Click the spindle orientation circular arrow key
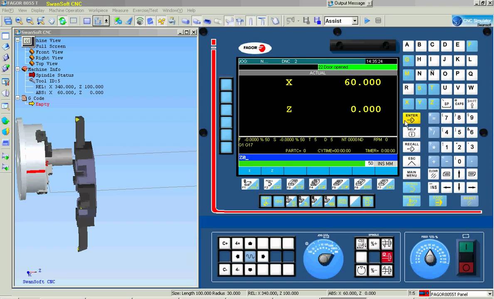This screenshot has width=494, height=299. click(361, 270)
